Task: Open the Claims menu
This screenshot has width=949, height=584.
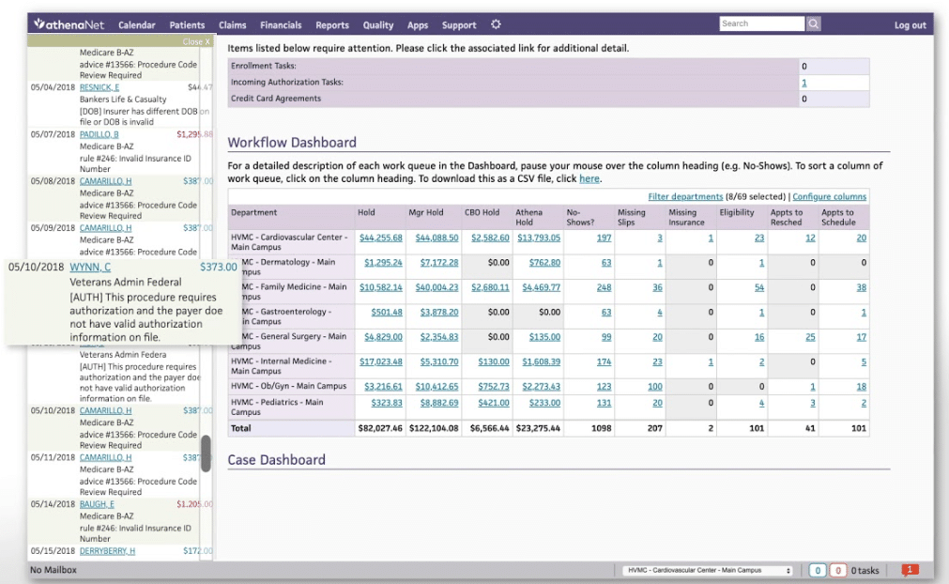Action: pos(233,24)
